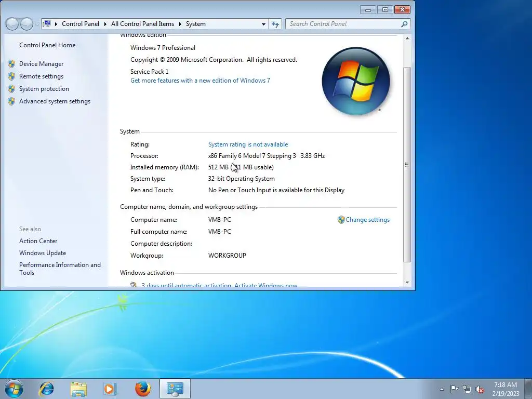This screenshot has width=532, height=399.
Task: Open Windows Media Player from taskbar
Action: (110, 389)
